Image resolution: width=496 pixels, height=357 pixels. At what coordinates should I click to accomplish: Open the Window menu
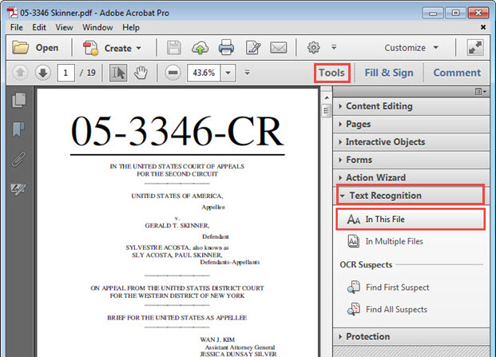[x=97, y=27]
